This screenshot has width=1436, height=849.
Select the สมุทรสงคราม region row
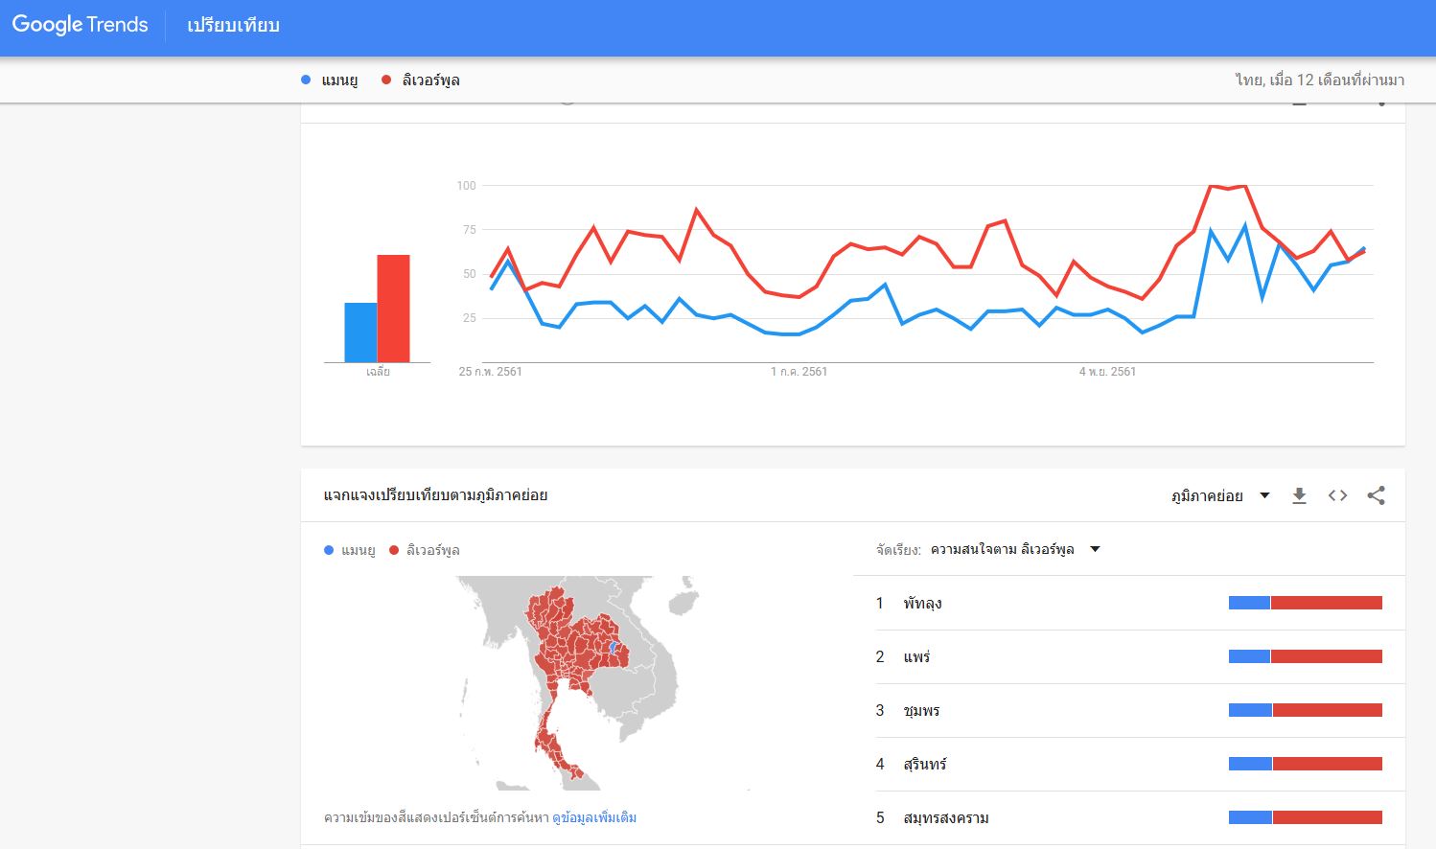pos(1140,817)
